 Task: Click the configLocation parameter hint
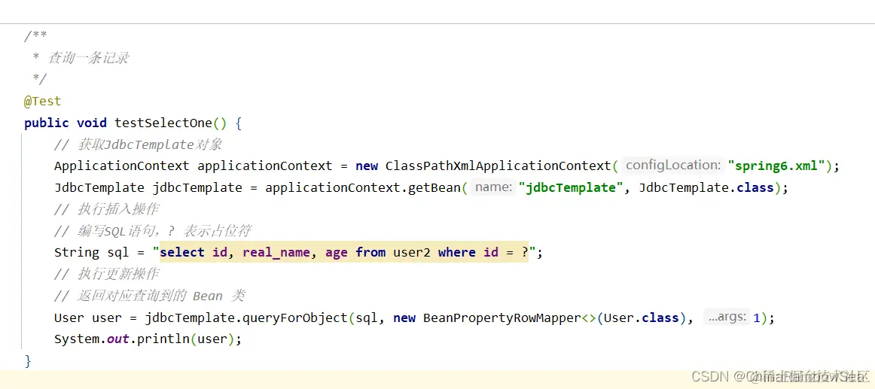pyautogui.click(x=673, y=165)
